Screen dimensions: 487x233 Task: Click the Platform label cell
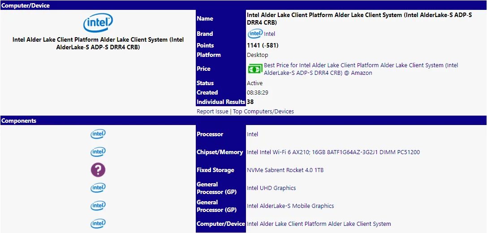(x=221, y=55)
